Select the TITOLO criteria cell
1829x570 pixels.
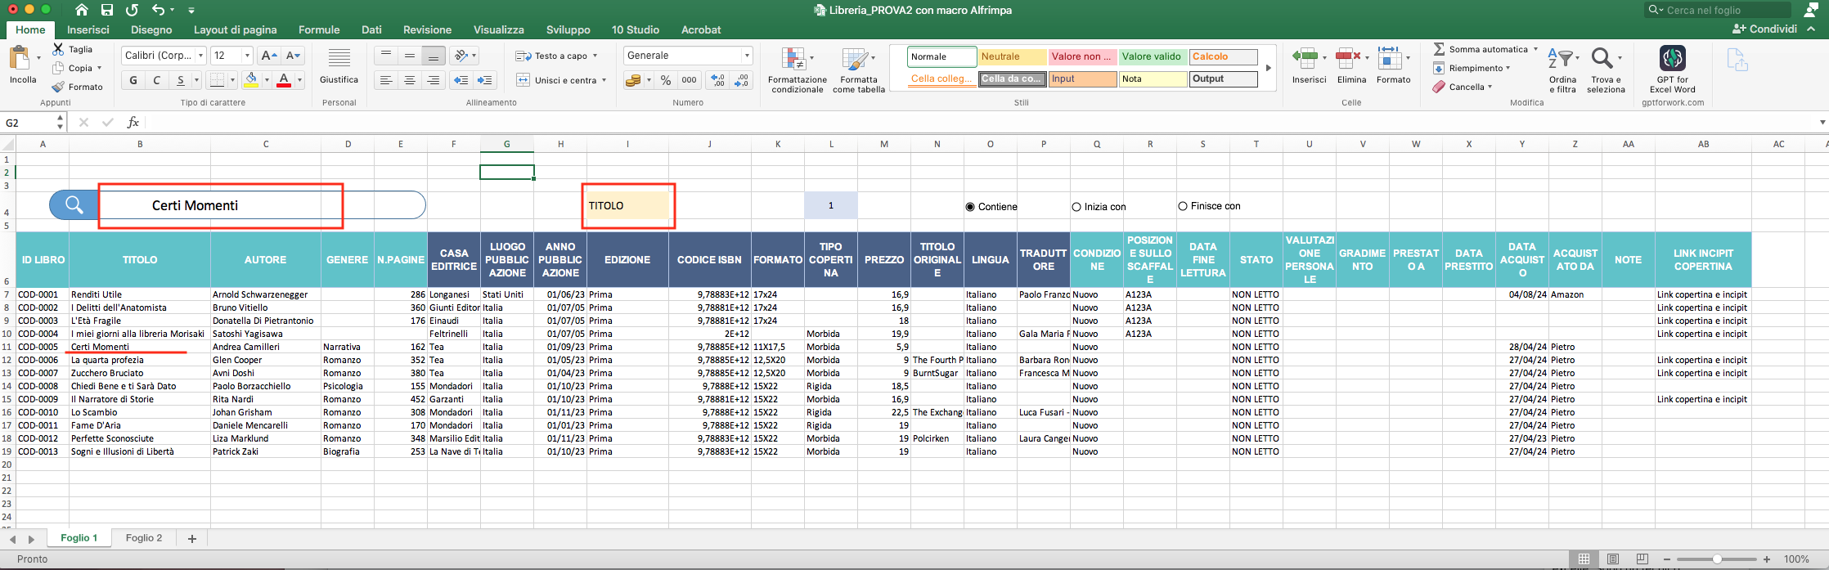(627, 205)
